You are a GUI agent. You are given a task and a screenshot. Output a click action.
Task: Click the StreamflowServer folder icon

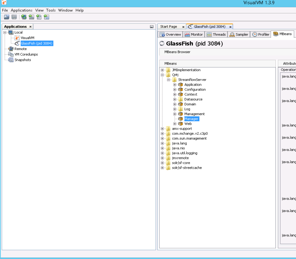tap(174, 80)
